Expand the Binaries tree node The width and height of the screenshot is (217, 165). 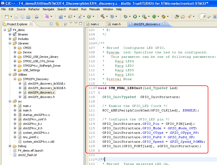[10, 34]
